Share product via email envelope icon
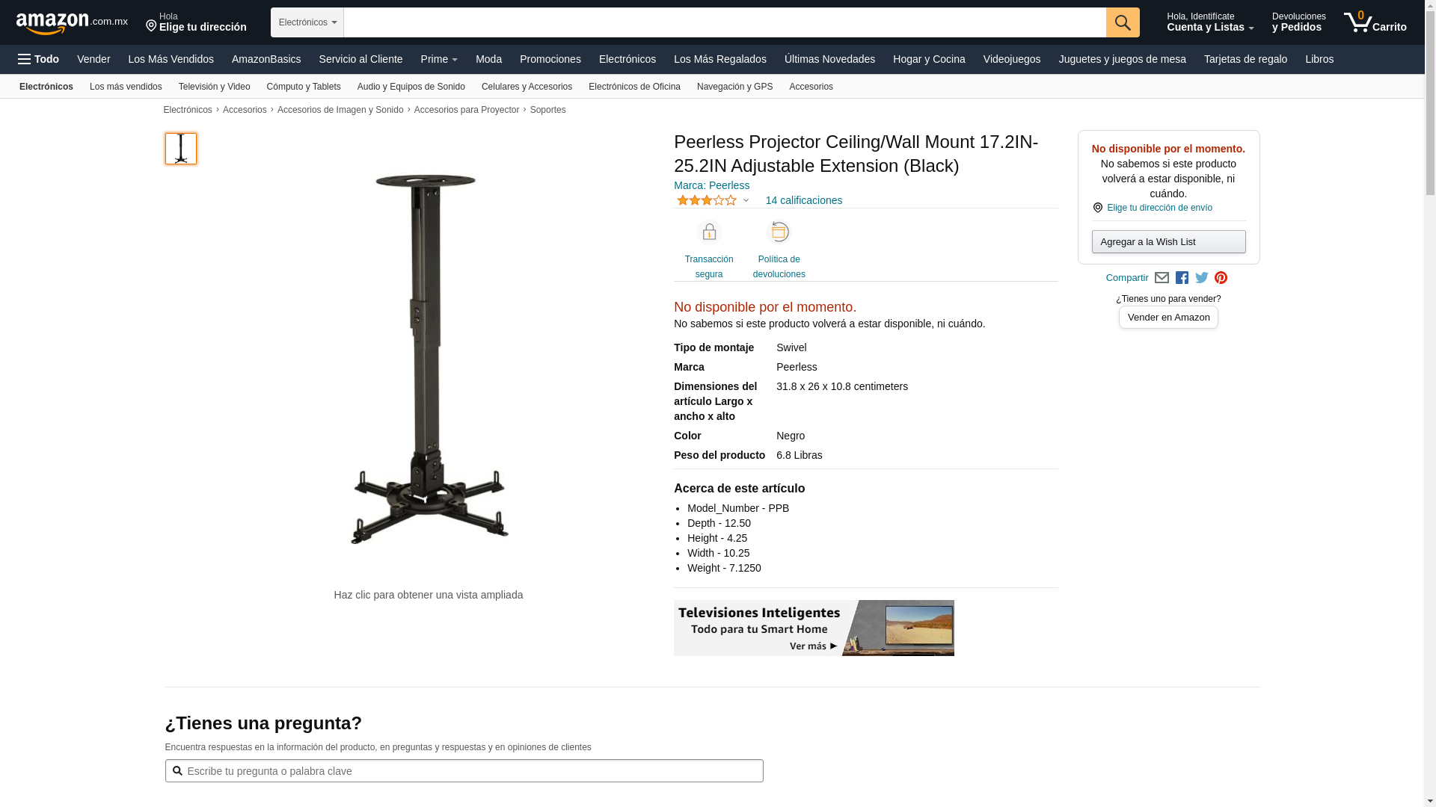The width and height of the screenshot is (1436, 807). (x=1162, y=278)
